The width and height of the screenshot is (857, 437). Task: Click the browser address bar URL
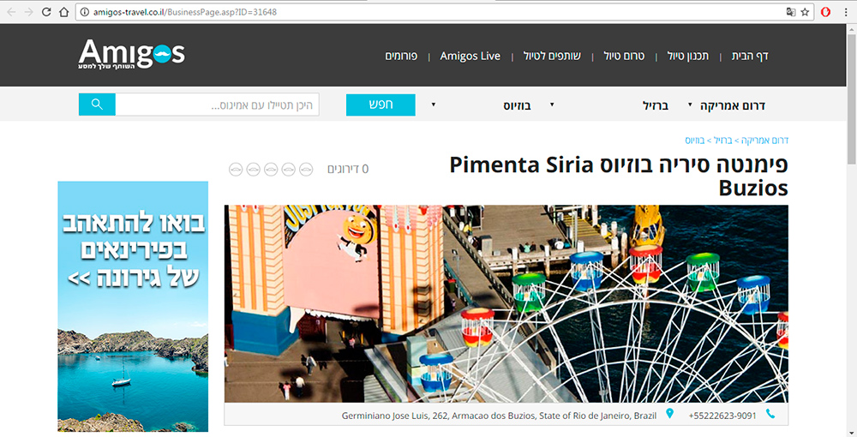click(x=185, y=12)
